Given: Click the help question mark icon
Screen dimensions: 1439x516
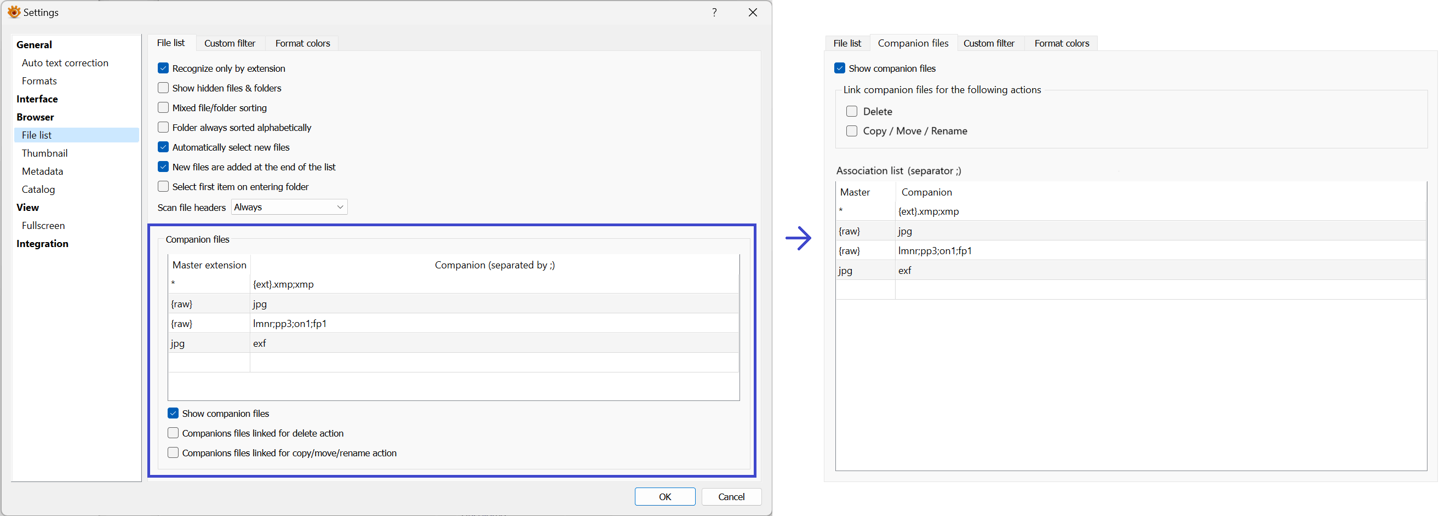Looking at the screenshot, I should click(x=714, y=12).
